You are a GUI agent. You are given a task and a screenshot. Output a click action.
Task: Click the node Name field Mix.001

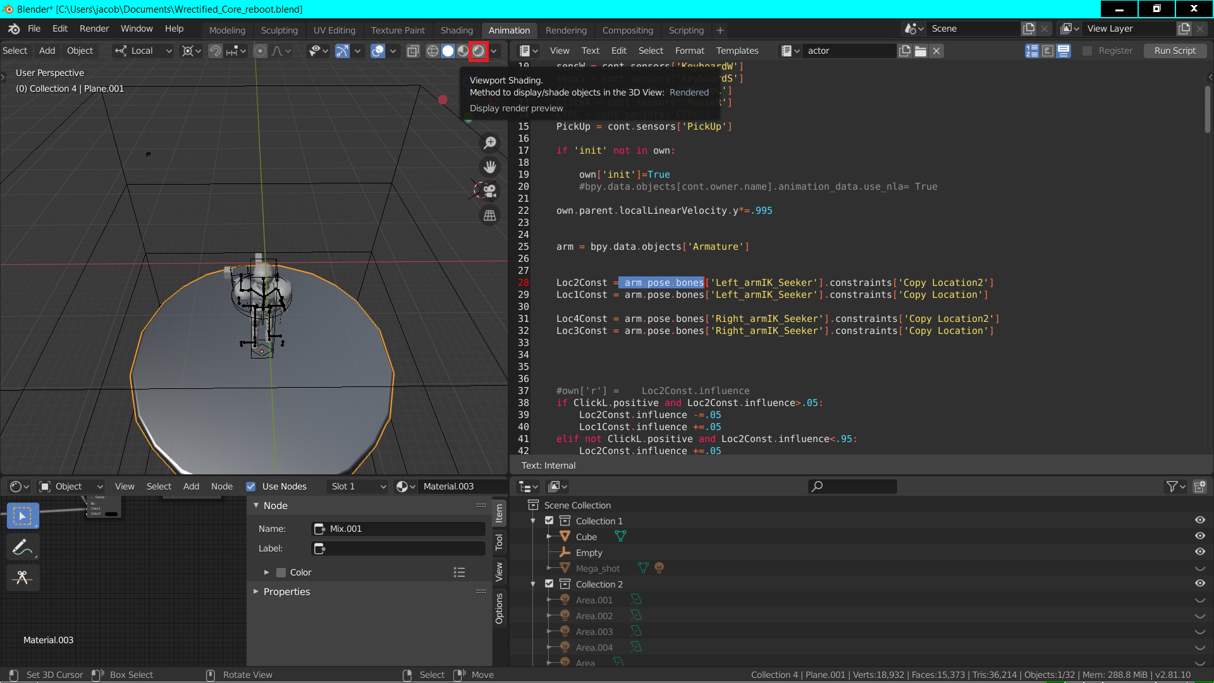(x=399, y=529)
